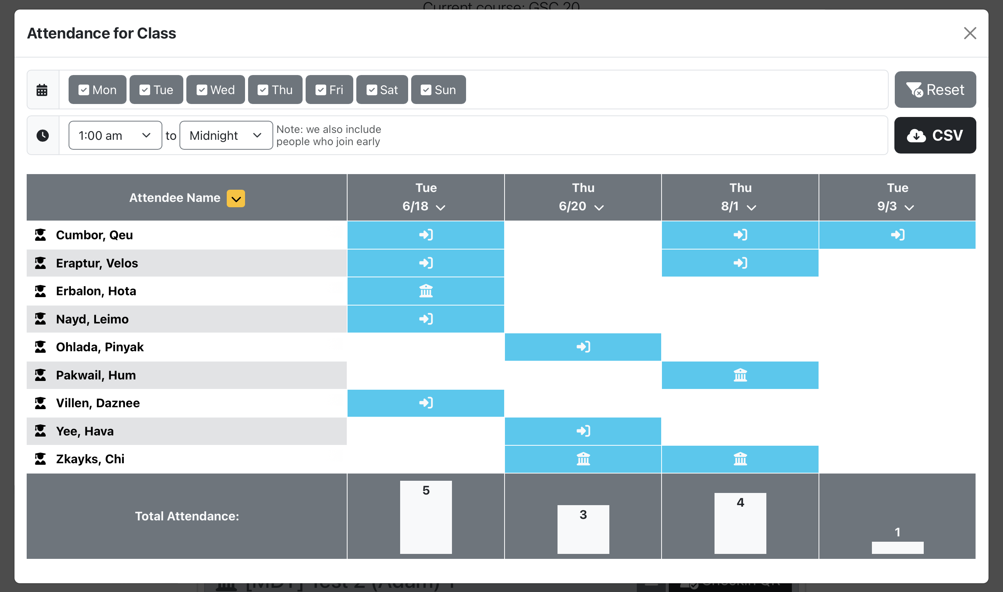This screenshot has height=592, width=1003.
Task: Click the student icon next to Ohlada, Pinyak
Action: pyautogui.click(x=40, y=347)
